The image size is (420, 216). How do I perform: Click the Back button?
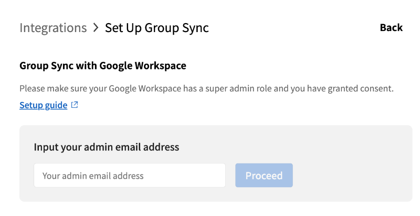[x=391, y=28]
